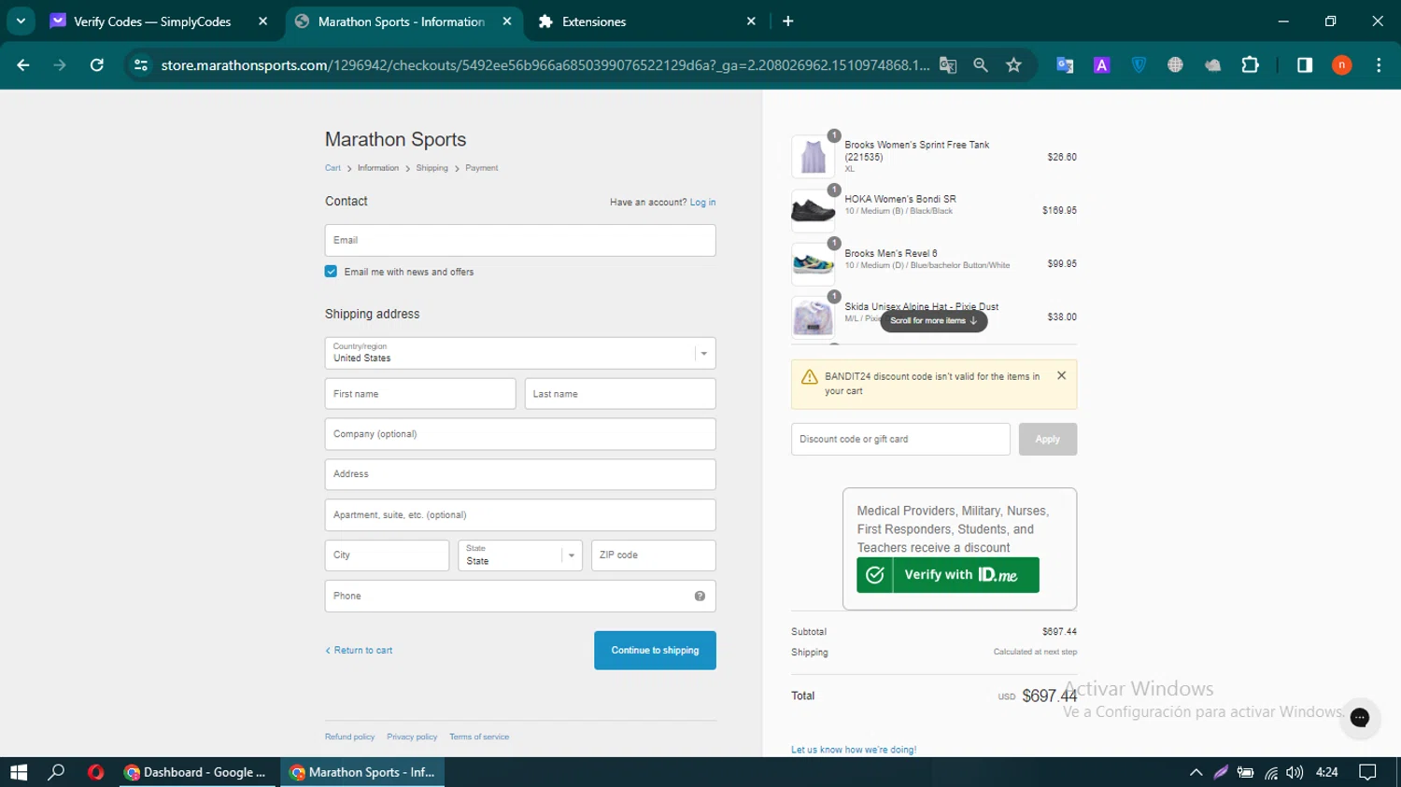Click the phone field help question icon
Image resolution: width=1401 pixels, height=787 pixels.
[700, 597]
